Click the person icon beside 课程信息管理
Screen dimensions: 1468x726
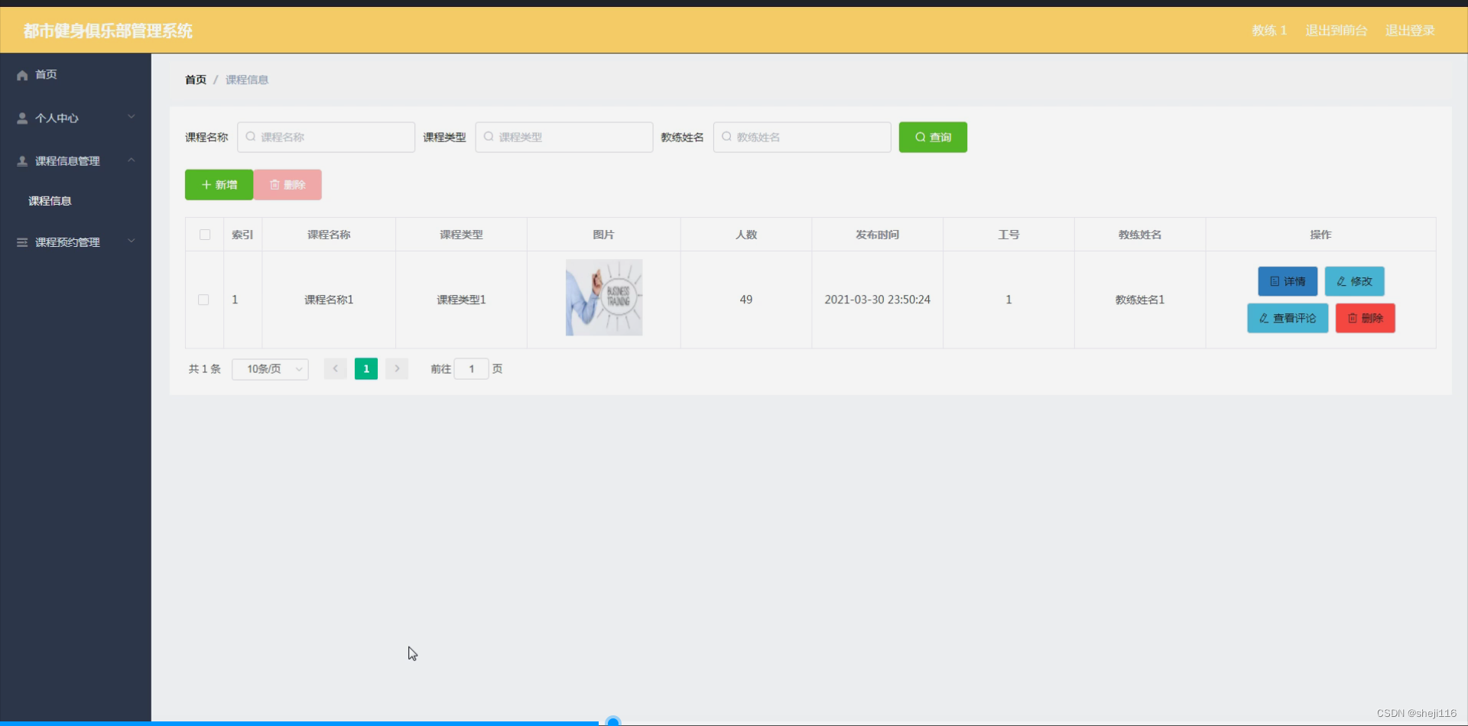(x=21, y=160)
